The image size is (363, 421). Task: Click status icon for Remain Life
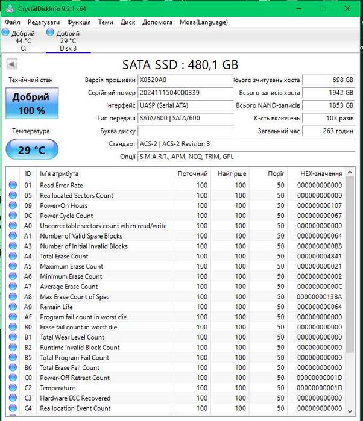click(13, 307)
